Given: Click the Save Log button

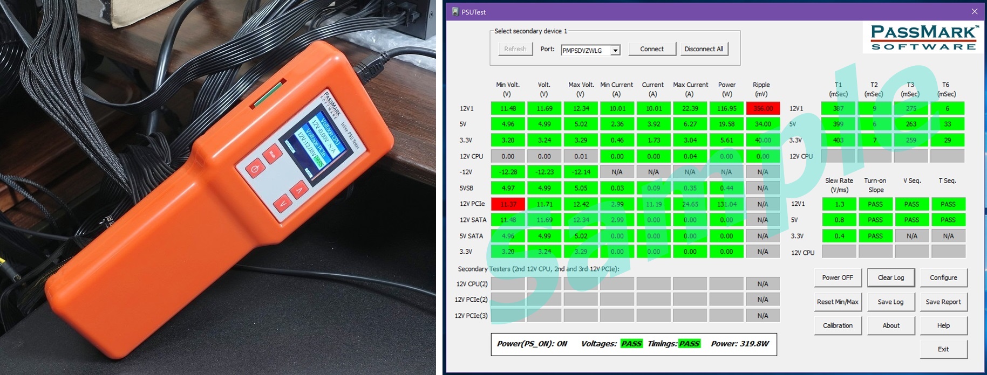Looking at the screenshot, I should point(890,302).
